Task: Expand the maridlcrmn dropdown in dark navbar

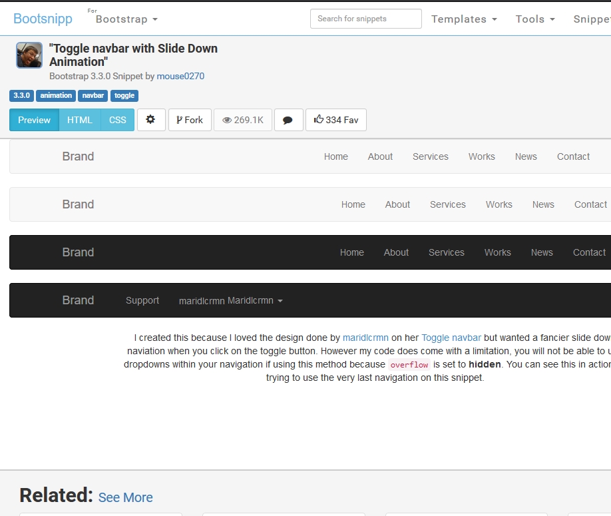Action: coord(231,301)
